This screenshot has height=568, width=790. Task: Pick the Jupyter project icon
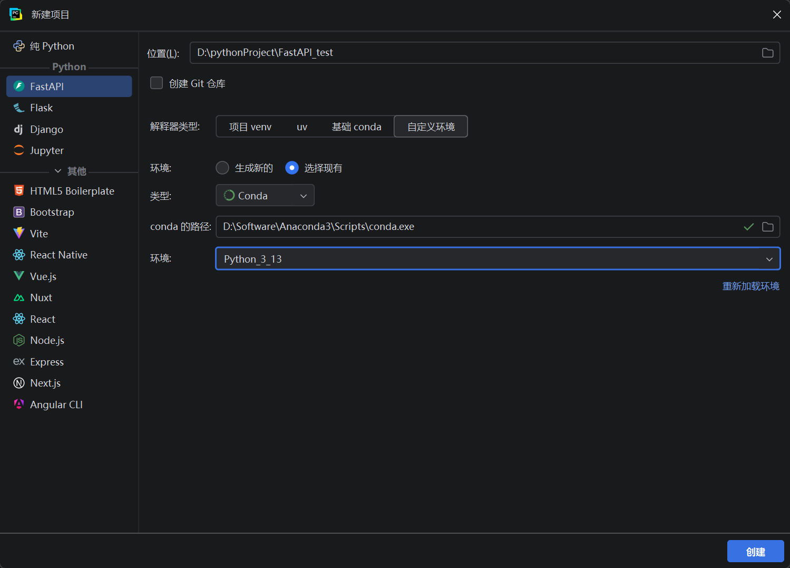tap(19, 150)
